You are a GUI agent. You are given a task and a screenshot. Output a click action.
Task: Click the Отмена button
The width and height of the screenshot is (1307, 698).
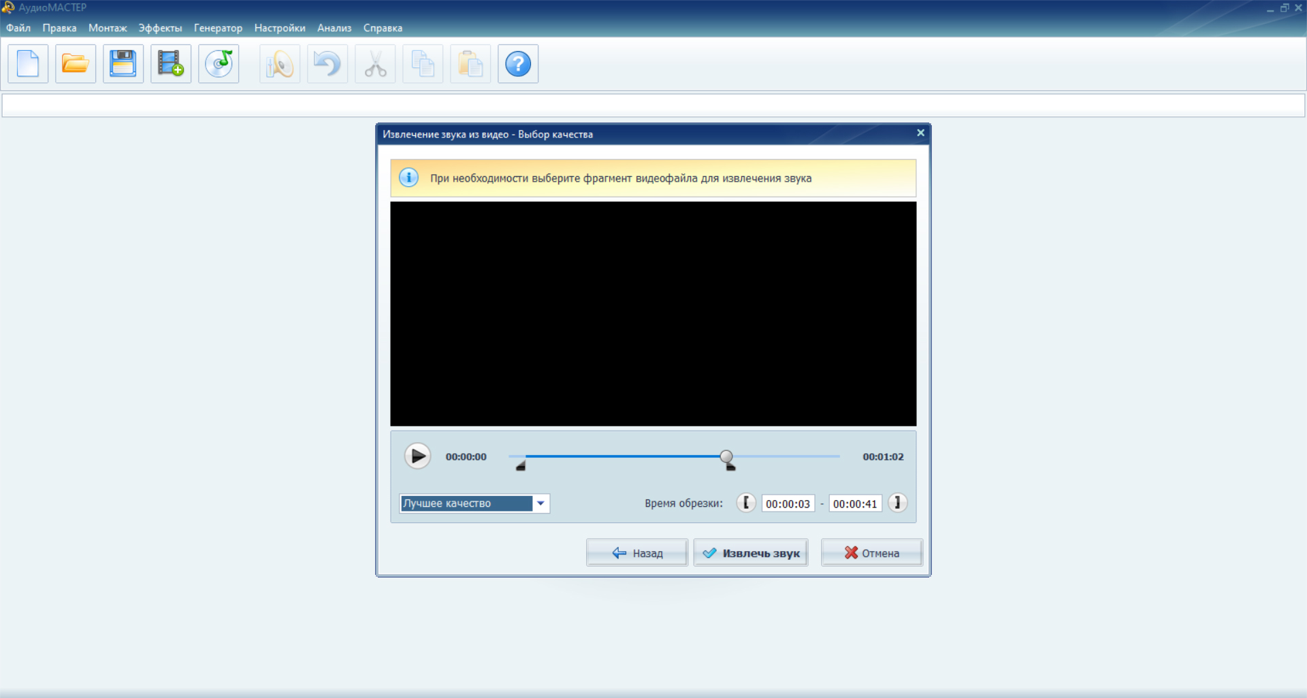872,553
